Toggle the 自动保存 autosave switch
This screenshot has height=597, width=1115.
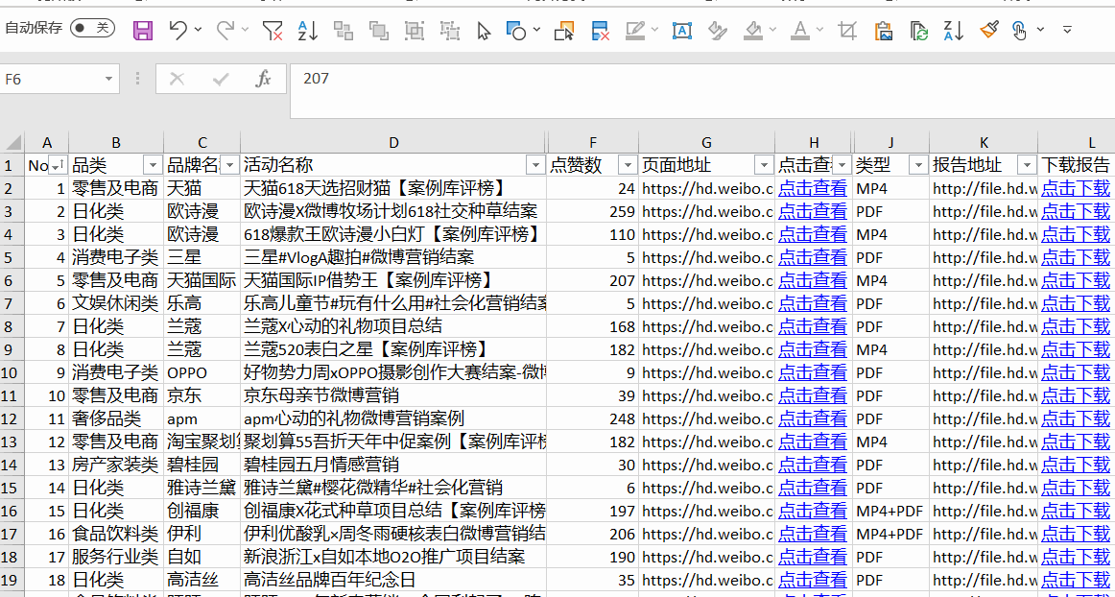(x=92, y=29)
